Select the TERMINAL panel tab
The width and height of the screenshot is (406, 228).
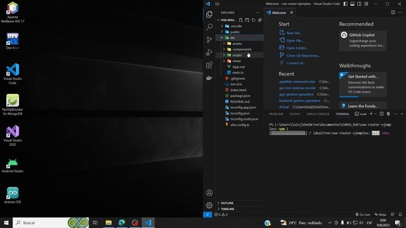click(x=343, y=114)
